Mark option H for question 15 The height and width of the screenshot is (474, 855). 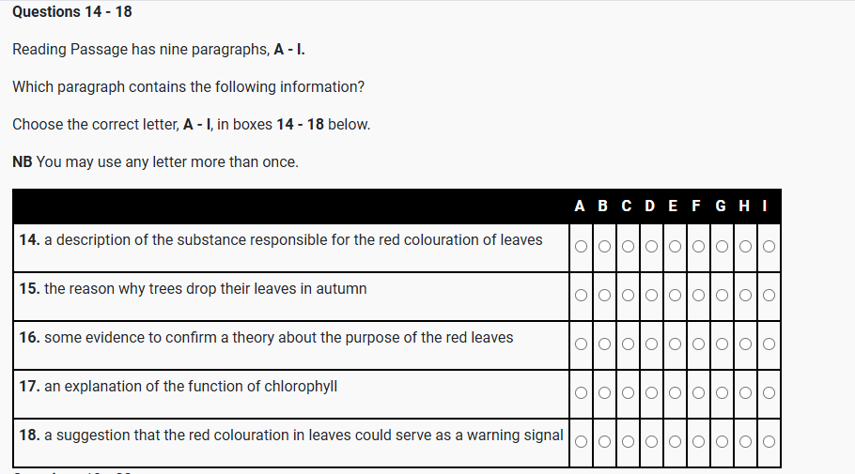click(x=745, y=297)
